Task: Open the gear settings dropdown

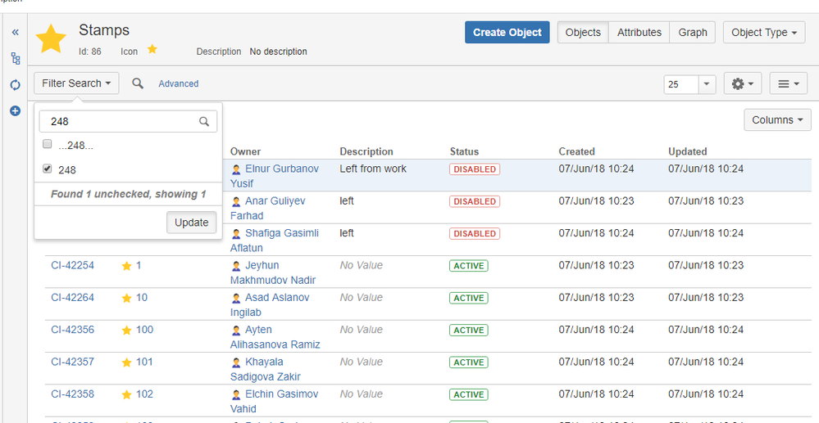Action: pyautogui.click(x=742, y=83)
